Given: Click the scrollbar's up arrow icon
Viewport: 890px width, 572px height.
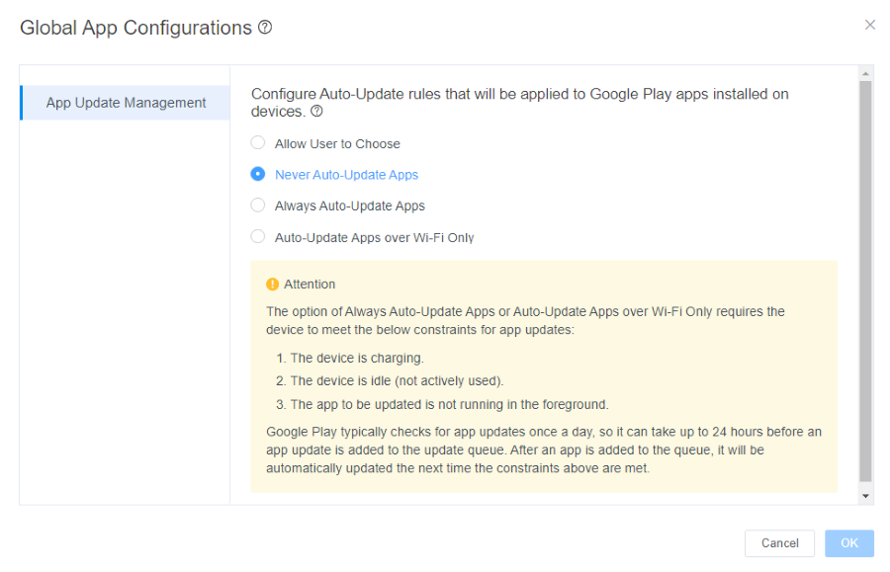Looking at the screenshot, I should point(866,72).
